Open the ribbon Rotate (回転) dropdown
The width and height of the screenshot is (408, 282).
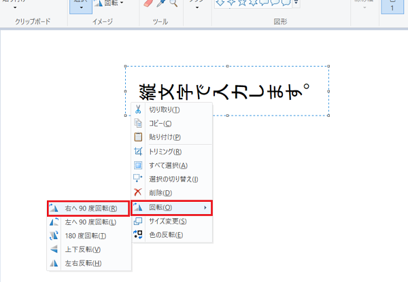click(109, 3)
